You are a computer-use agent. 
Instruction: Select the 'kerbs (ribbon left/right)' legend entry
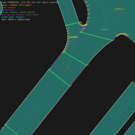16,5
